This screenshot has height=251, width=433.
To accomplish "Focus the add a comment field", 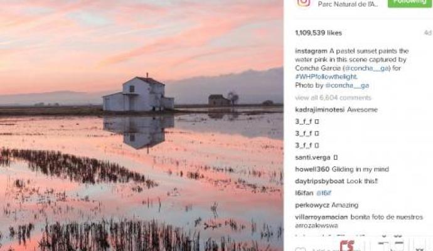I will [324, 249].
